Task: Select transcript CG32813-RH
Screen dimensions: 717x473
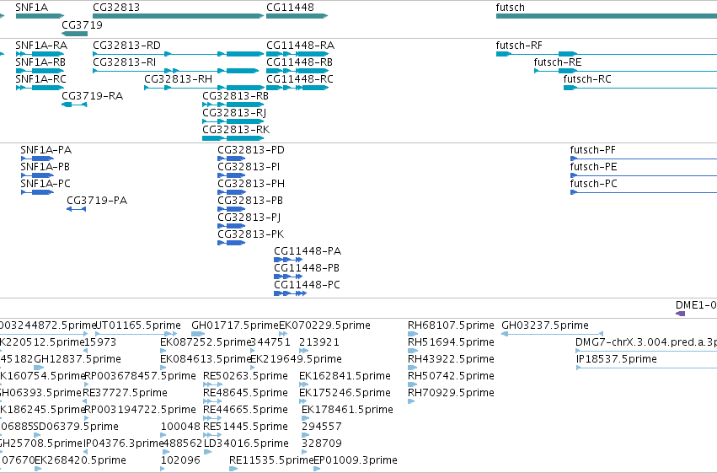Action: [204, 88]
